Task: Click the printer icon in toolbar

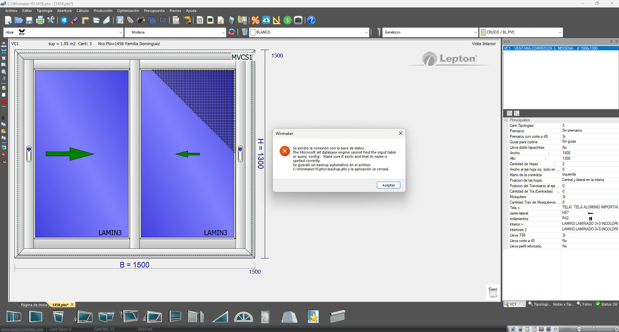Action: 40,20
